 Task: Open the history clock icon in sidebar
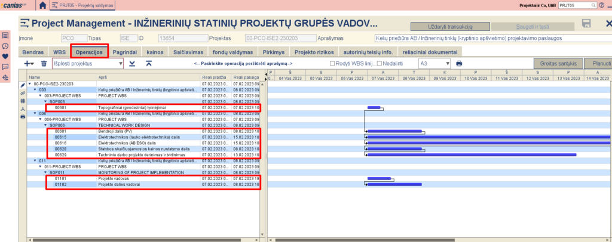click(x=5, y=46)
